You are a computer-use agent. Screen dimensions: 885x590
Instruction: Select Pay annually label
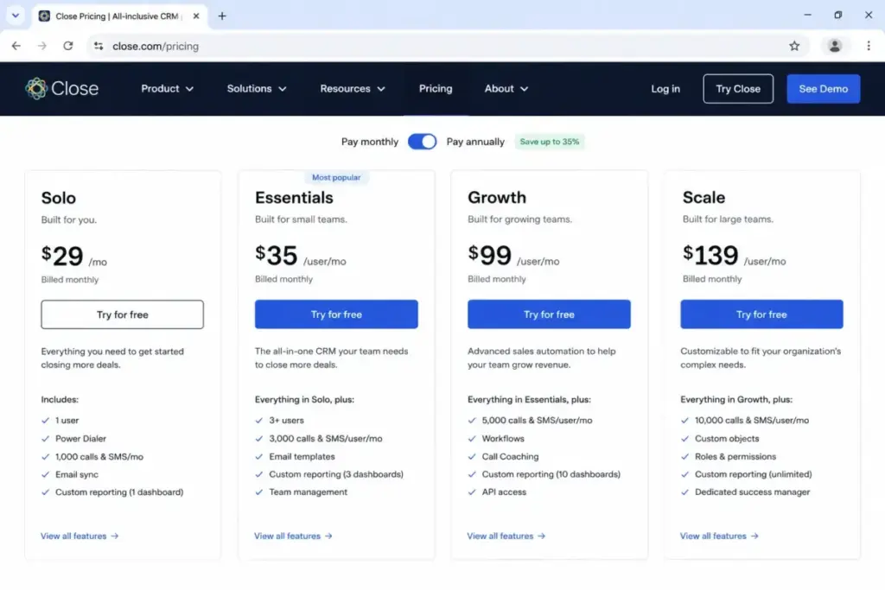pos(475,142)
